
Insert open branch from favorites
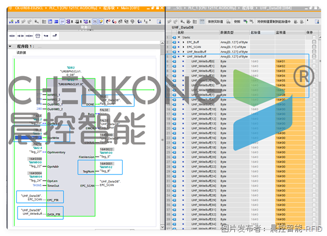(46, 36)
